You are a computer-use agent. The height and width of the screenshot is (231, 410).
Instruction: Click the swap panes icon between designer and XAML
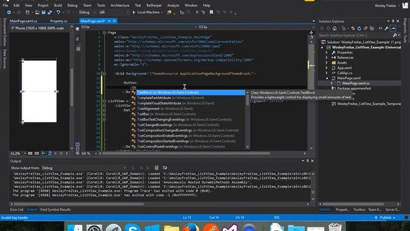(78, 39)
